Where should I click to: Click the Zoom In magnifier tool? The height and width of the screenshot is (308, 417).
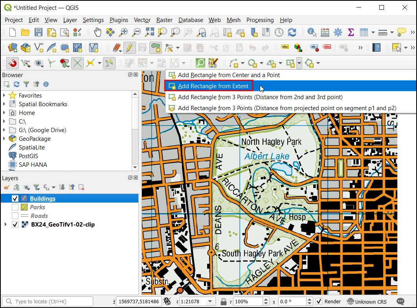(124, 32)
